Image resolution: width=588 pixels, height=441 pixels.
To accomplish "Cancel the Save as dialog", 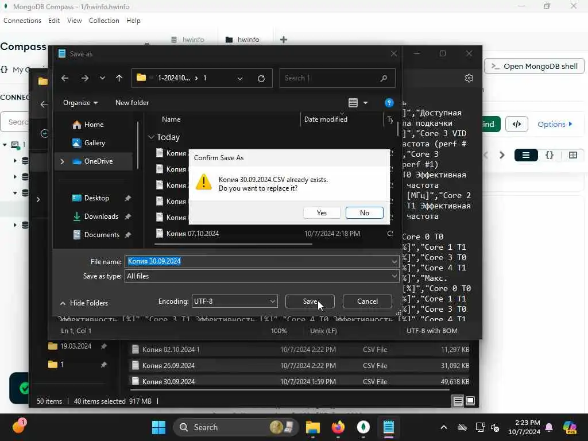I will (x=367, y=301).
